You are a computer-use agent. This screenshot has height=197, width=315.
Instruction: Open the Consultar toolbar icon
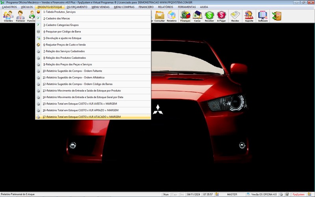click(160, 16)
